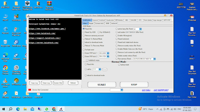The image size is (200, 112).
Task: Open Microsoft Edge desktop shortcut
Action: point(5,57)
